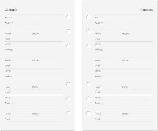Click third contact's Mobile field on right page
158x131 pixels.
point(108,87)
